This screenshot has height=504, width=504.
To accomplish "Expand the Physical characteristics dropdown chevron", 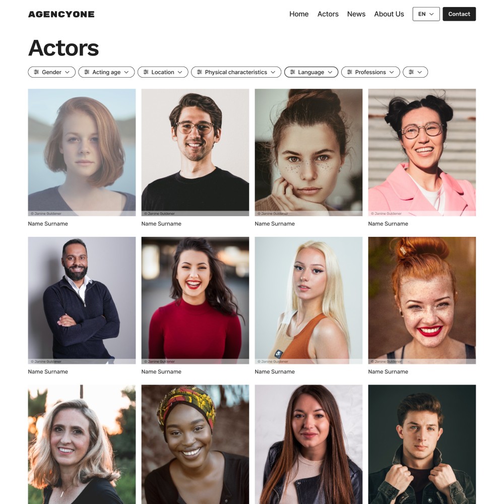I will click(x=273, y=72).
